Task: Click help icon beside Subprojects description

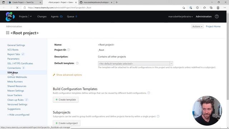Action: pyautogui.click(x=158, y=116)
